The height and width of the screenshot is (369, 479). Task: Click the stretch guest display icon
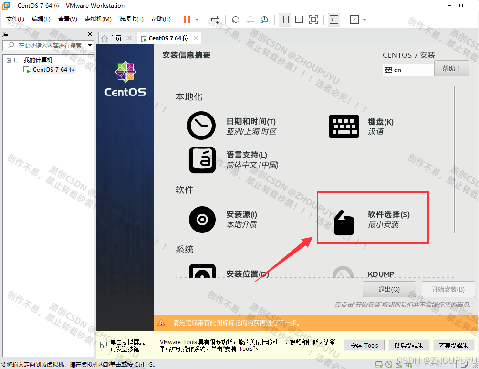click(x=354, y=20)
